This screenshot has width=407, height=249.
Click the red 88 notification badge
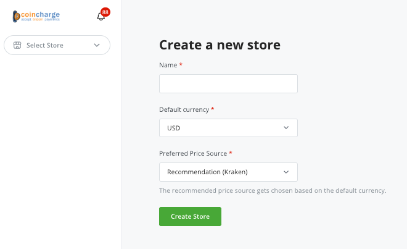[x=105, y=12]
